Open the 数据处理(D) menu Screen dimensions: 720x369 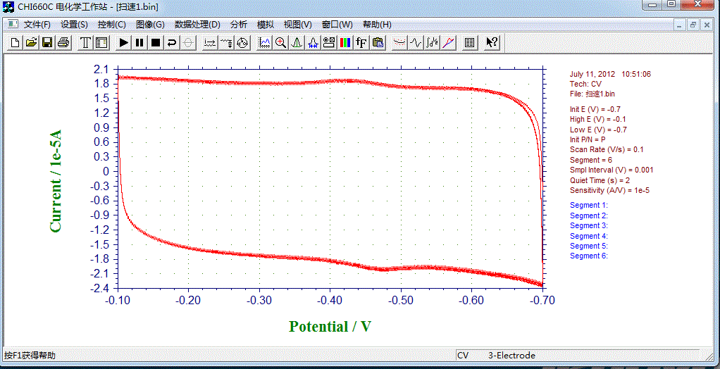pos(197,25)
